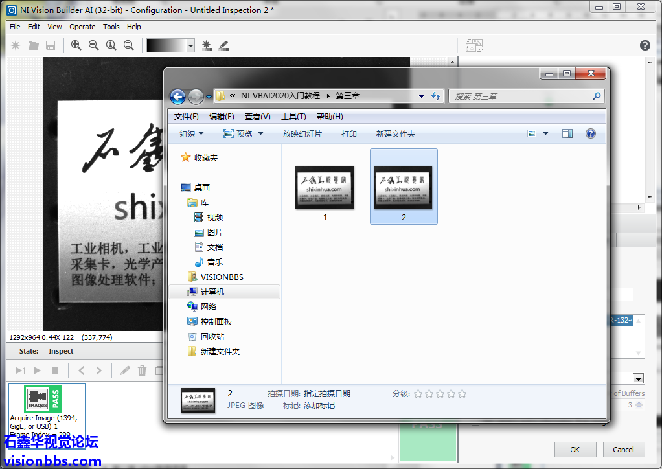Click the Zoom 1:1 magnifier icon
Image resolution: width=662 pixels, height=469 pixels.
111,45
